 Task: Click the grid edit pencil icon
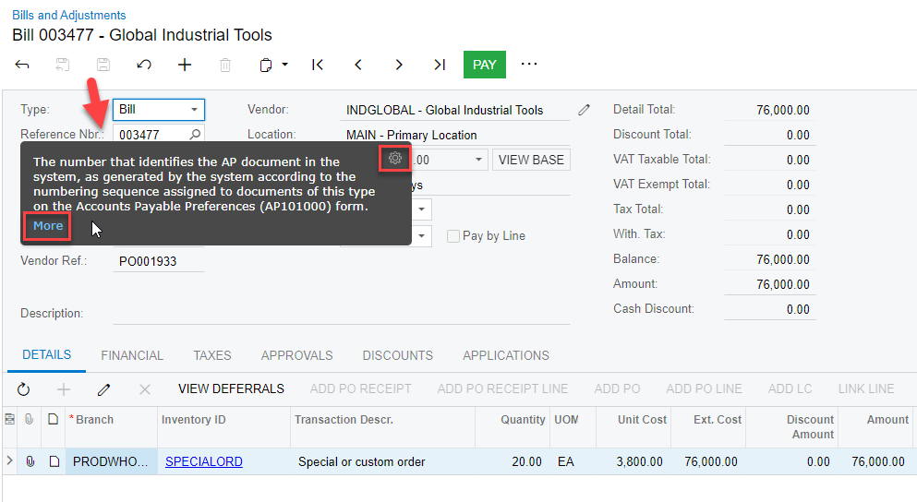coord(104,389)
